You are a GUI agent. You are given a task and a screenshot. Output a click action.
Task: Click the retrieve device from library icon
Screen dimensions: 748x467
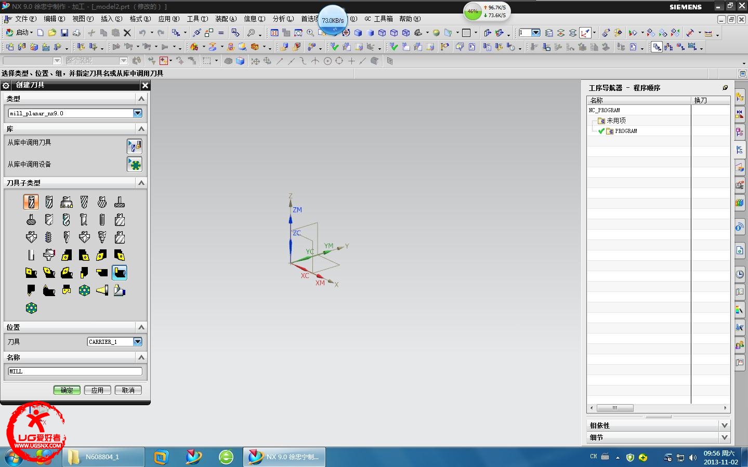point(135,165)
